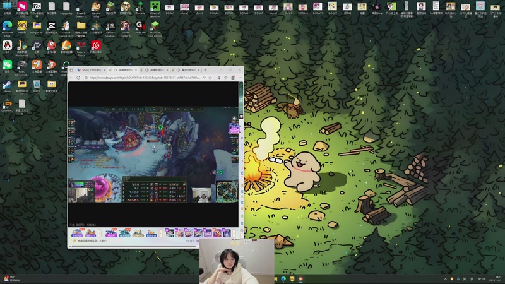Open the NetEase Cloud Music red icon
The width and height of the screenshot is (505, 284).
pyautogui.click(x=96, y=47)
